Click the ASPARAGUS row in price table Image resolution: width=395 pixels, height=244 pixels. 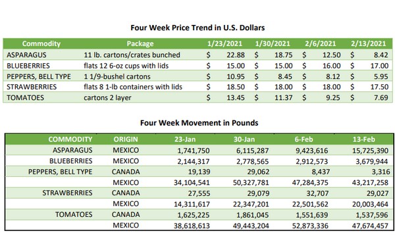click(x=197, y=55)
